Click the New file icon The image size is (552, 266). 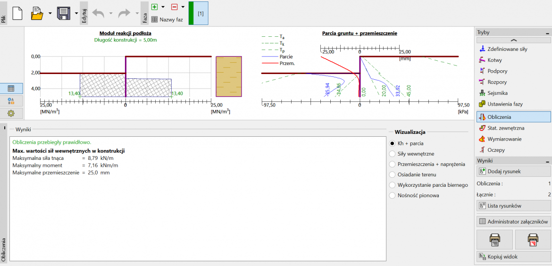tap(17, 13)
